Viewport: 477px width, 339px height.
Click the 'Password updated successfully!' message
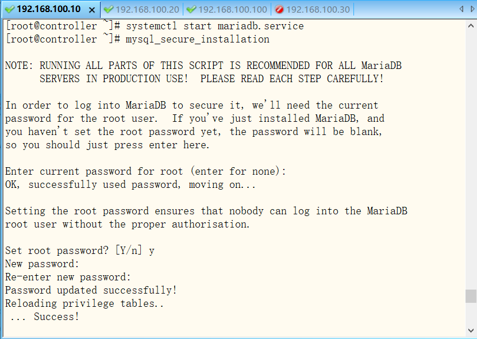tap(92, 290)
